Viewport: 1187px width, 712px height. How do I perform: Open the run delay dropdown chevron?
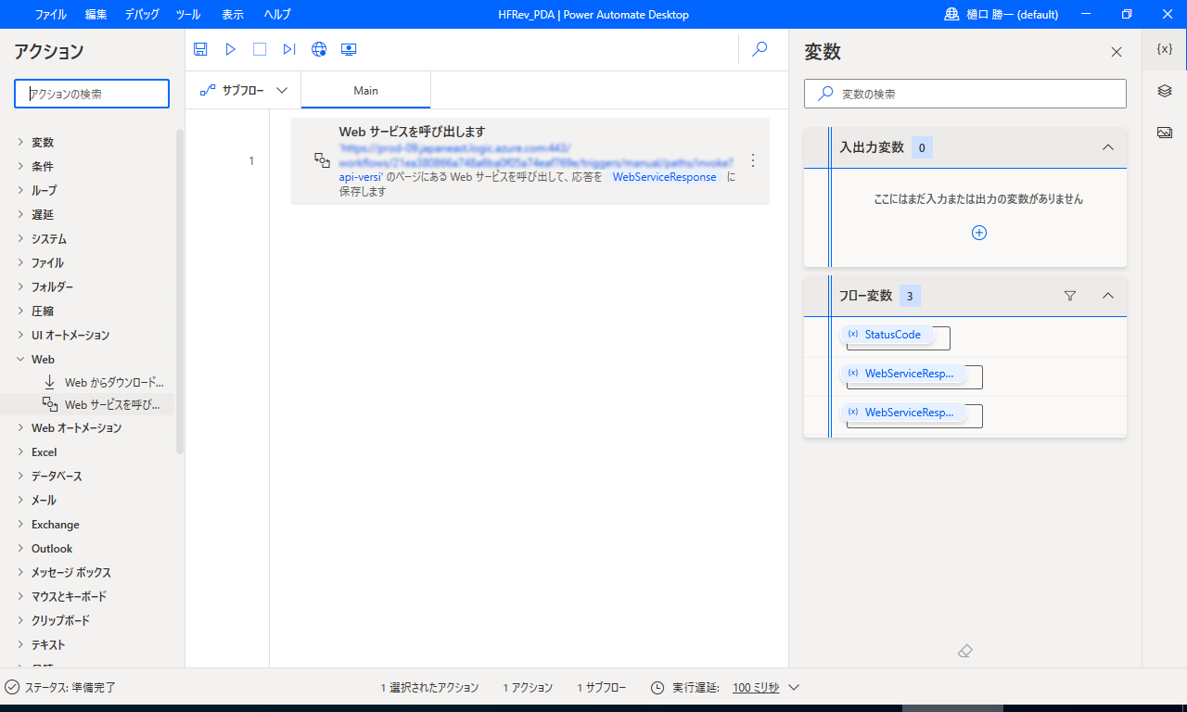tap(794, 688)
